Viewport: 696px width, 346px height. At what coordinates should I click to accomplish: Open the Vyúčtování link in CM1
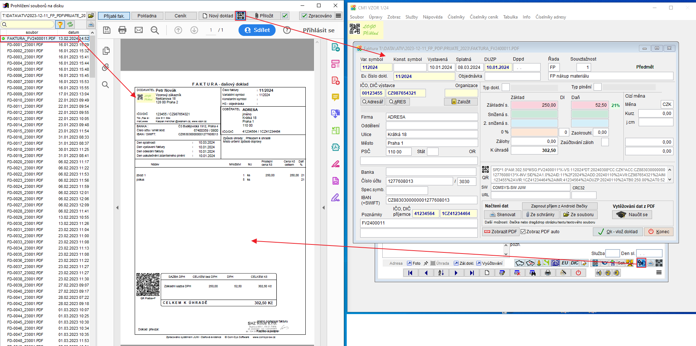pos(489,263)
